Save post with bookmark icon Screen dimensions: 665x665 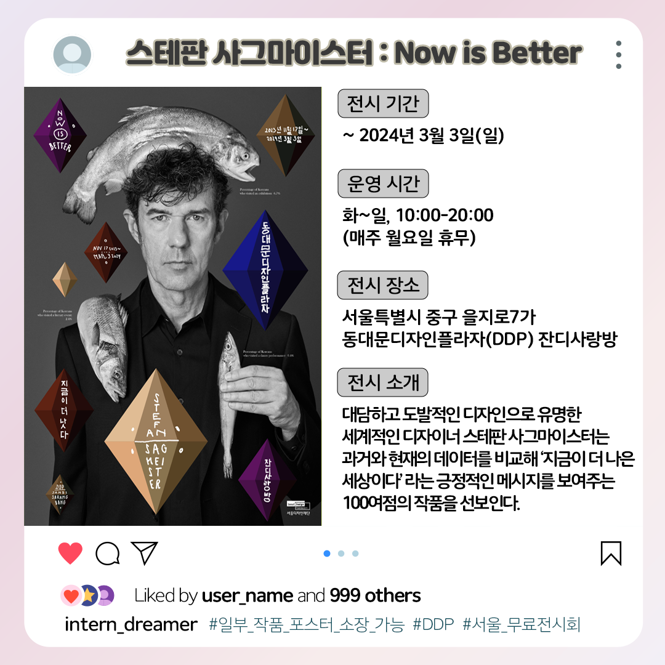611,554
